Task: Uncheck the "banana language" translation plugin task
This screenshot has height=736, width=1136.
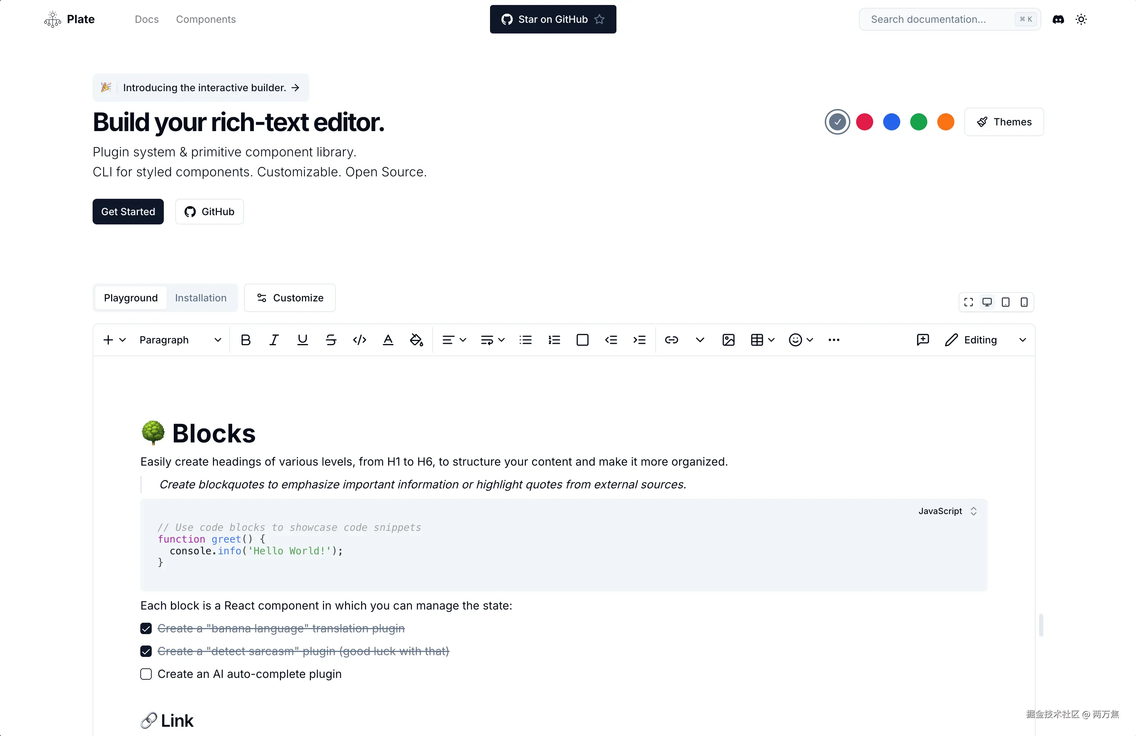Action: 146,628
